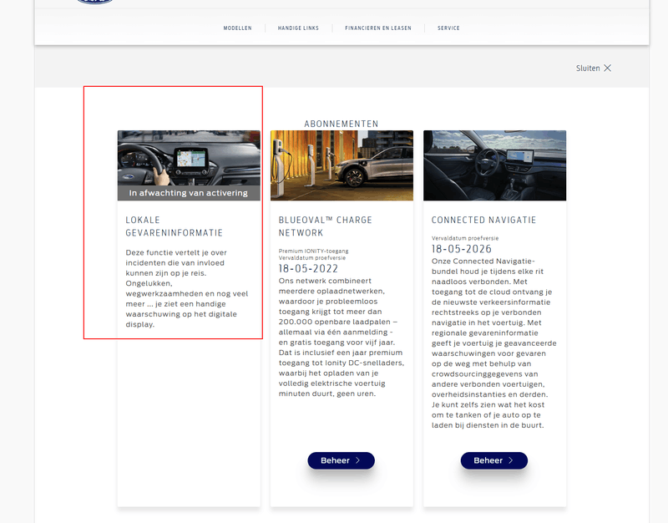Click the arrow on Connected Navigatie Beheer button

(511, 460)
